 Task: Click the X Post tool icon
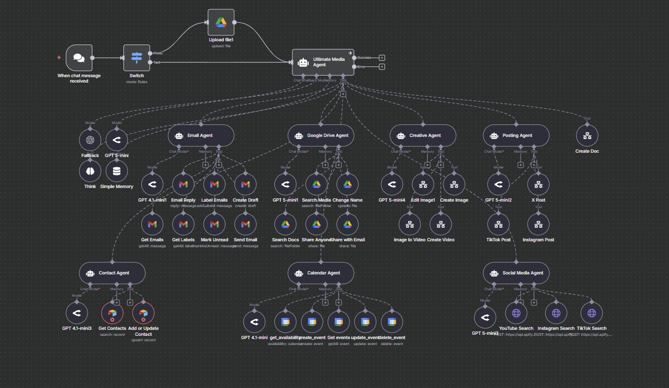tap(538, 184)
